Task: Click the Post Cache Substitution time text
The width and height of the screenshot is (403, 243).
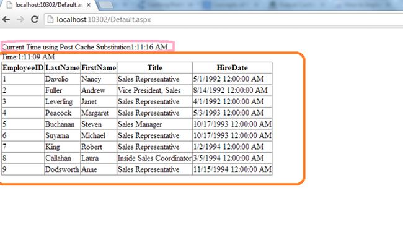Action: (x=85, y=47)
